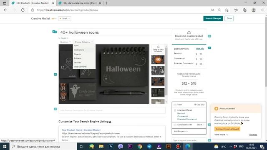The image size is (267, 150).
Task: Click the product description field
Action: pyautogui.click(x=112, y=110)
